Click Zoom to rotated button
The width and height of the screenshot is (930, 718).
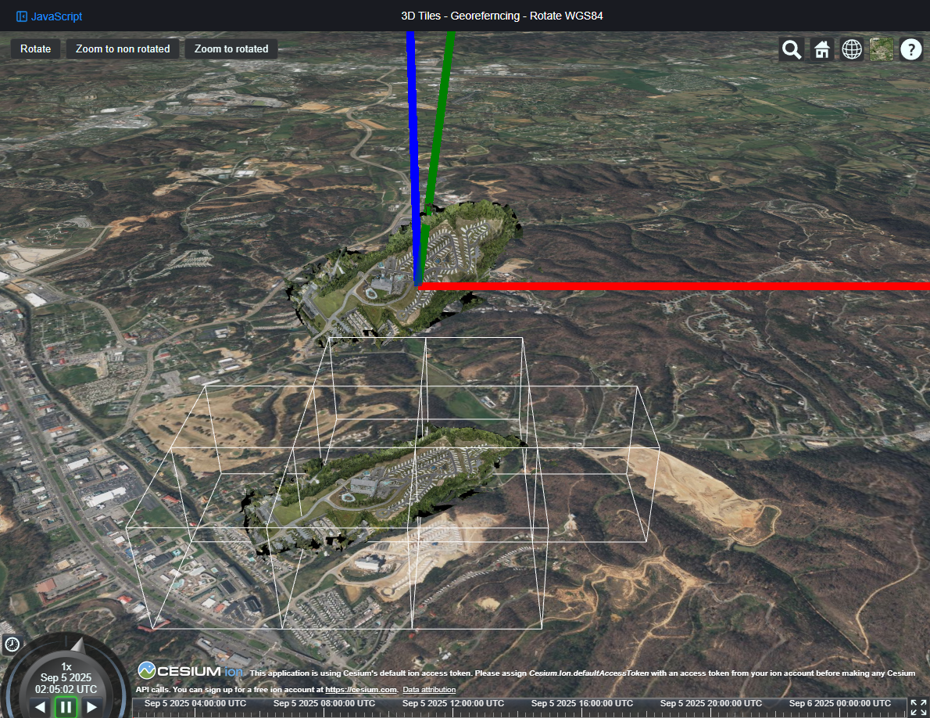coord(231,48)
